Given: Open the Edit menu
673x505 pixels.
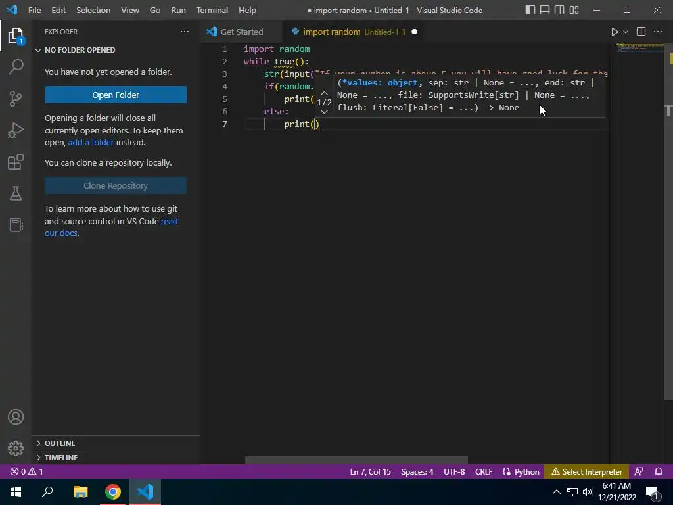Looking at the screenshot, I should click(58, 10).
